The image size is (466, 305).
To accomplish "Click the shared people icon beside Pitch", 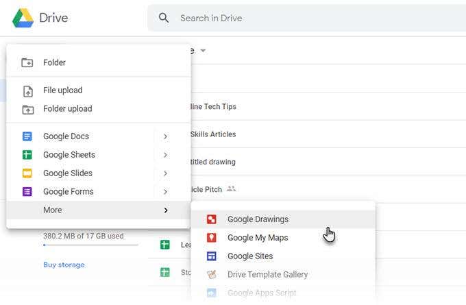I will pos(231,188).
